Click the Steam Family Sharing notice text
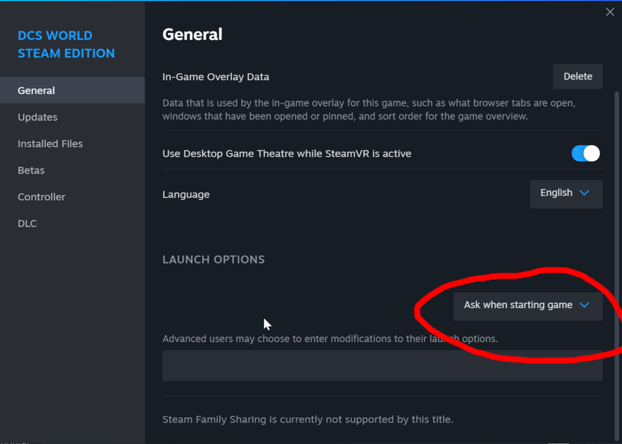This screenshot has width=622, height=444. click(307, 420)
